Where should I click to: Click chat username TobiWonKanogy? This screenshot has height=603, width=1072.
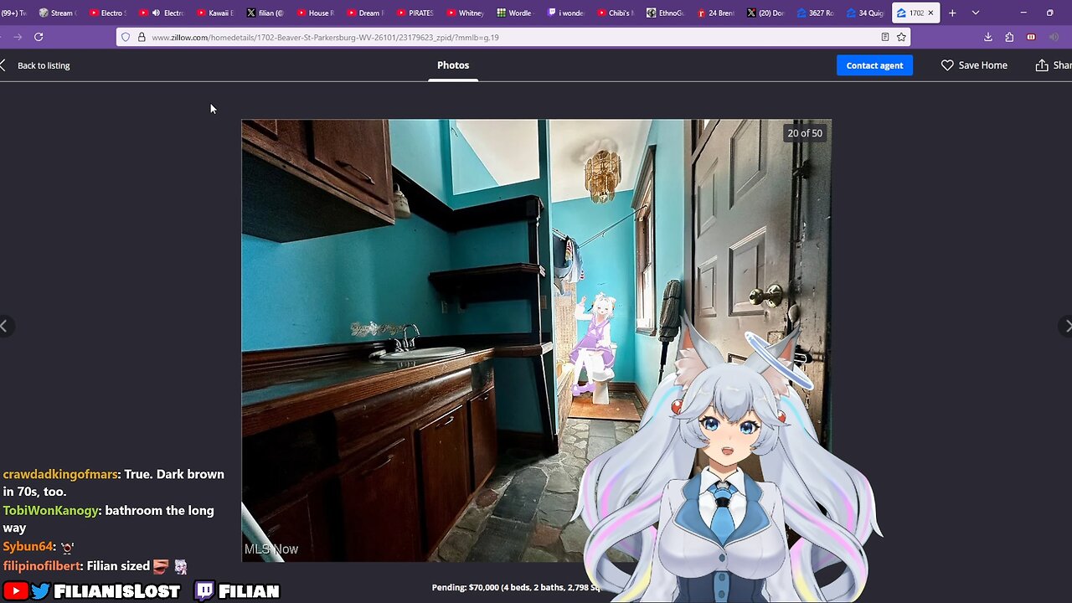(51, 510)
